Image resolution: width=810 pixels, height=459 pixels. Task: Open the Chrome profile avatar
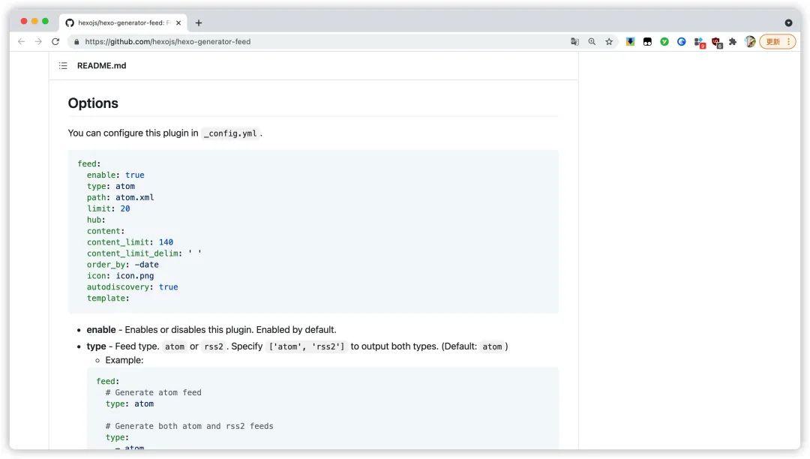750,42
